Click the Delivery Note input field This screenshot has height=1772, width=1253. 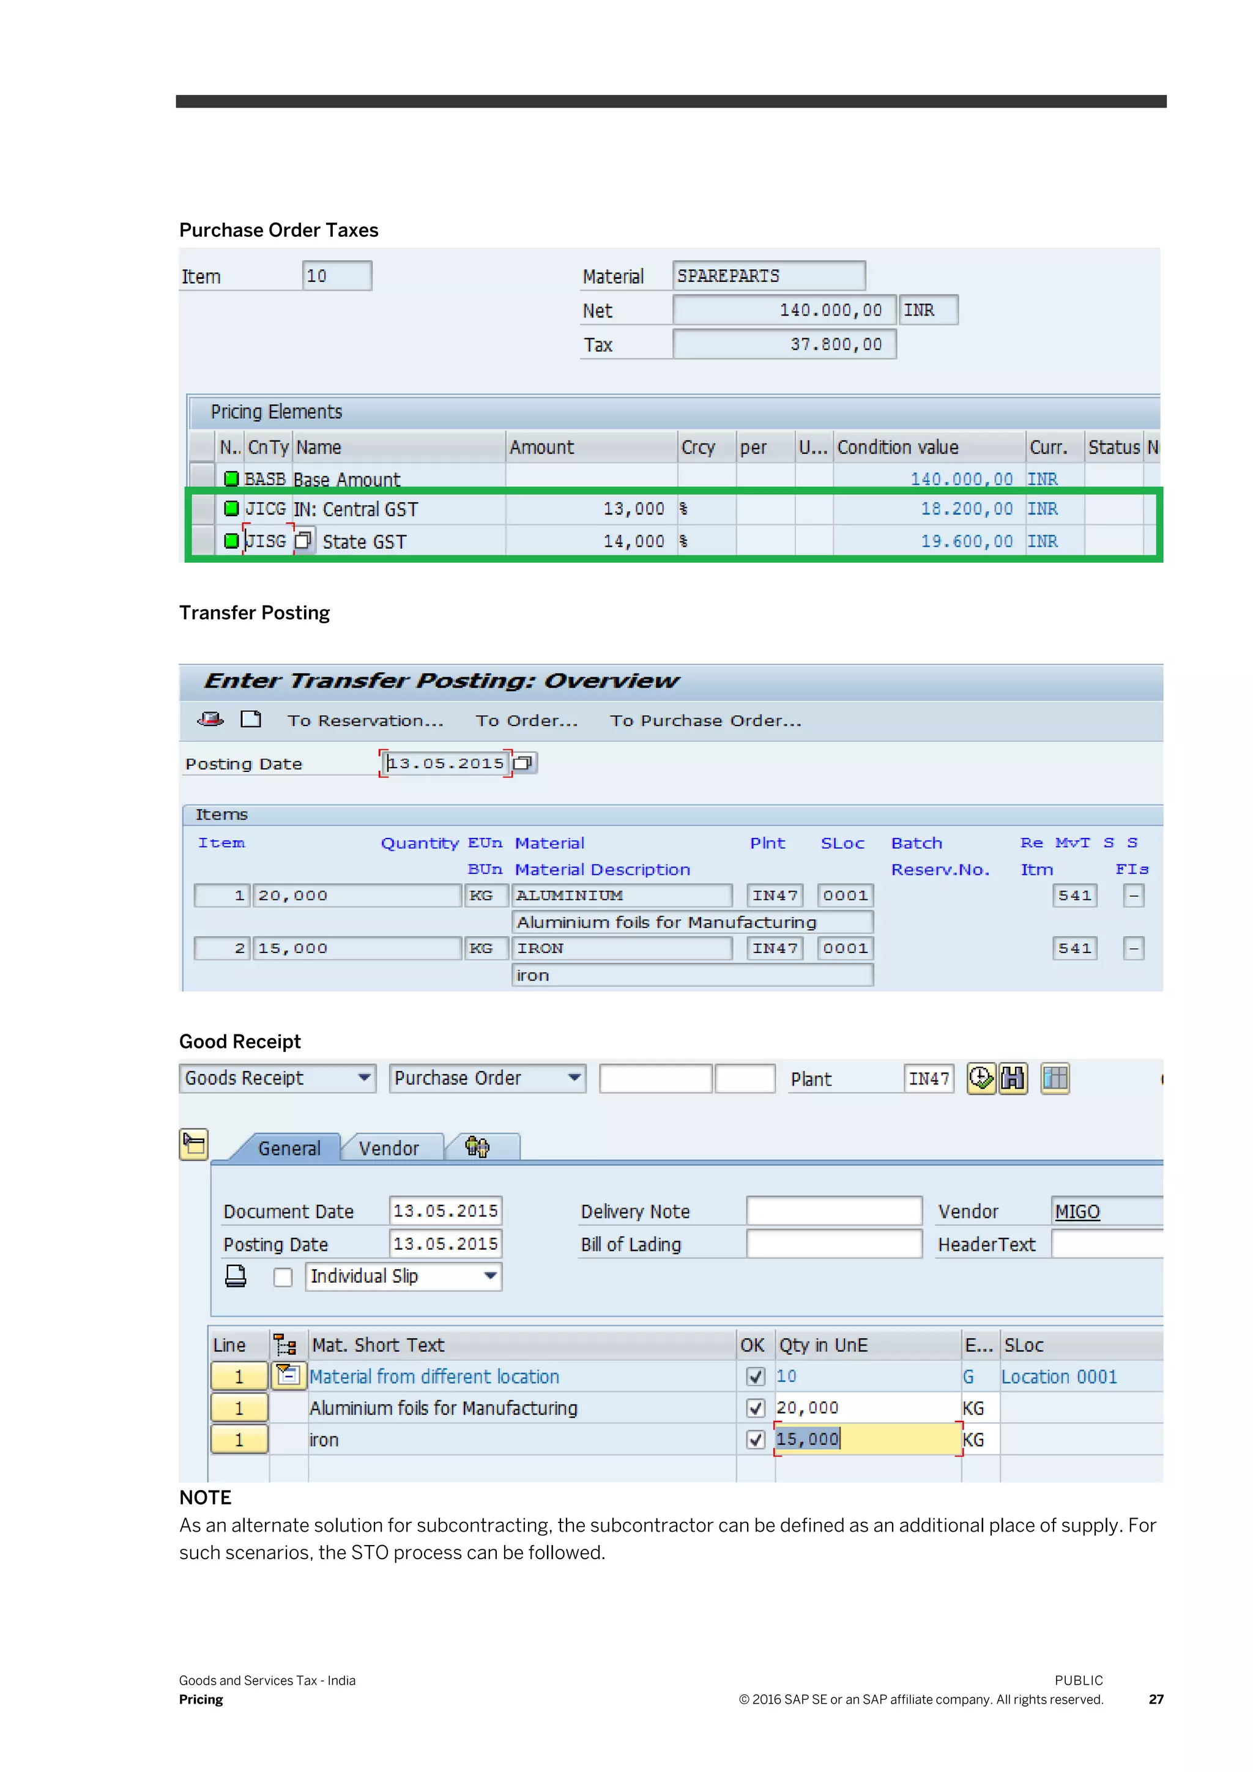pyautogui.click(x=834, y=1210)
